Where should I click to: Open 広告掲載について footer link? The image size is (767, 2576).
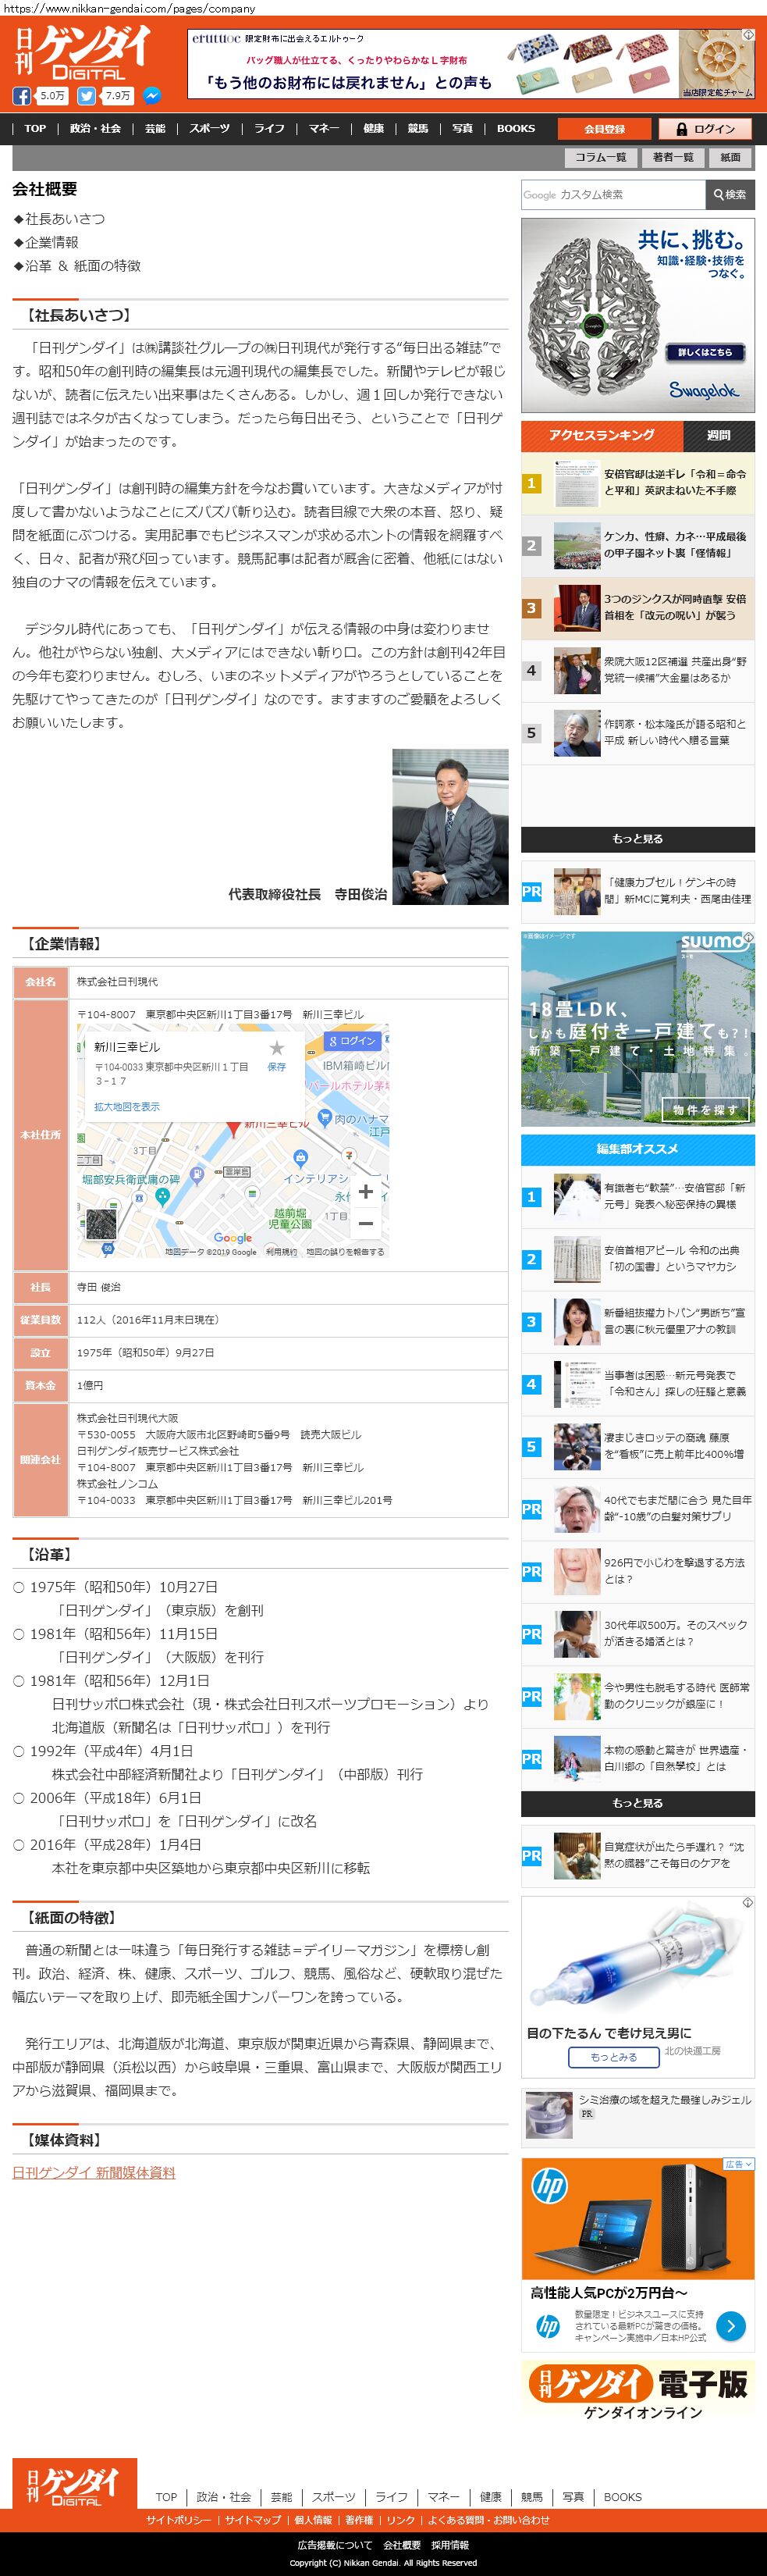coord(335,2545)
